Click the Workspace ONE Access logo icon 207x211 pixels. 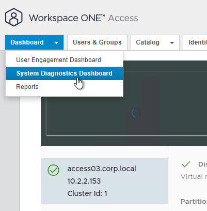(14, 17)
